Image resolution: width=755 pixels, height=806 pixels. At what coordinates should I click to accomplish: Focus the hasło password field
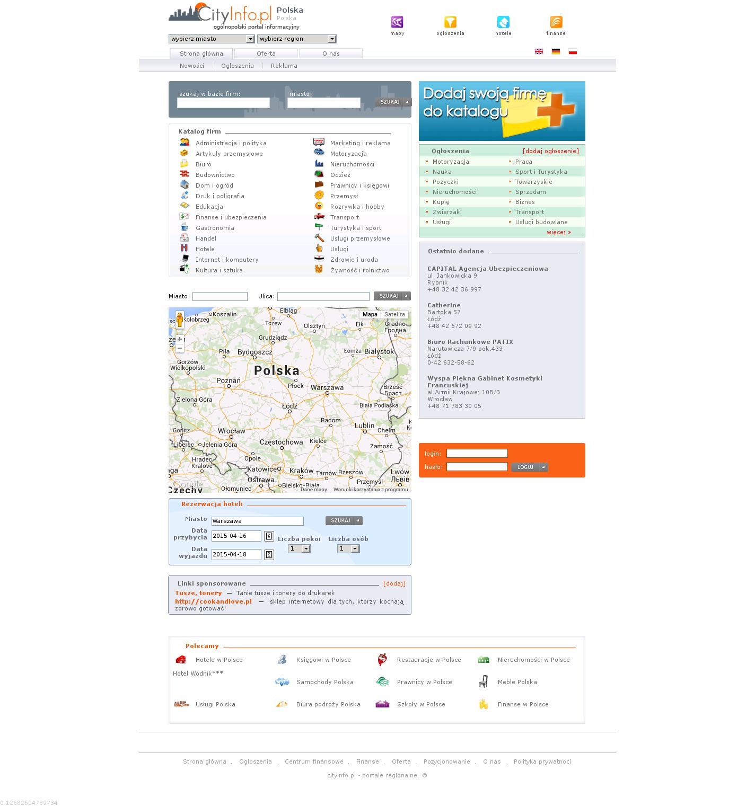(477, 467)
